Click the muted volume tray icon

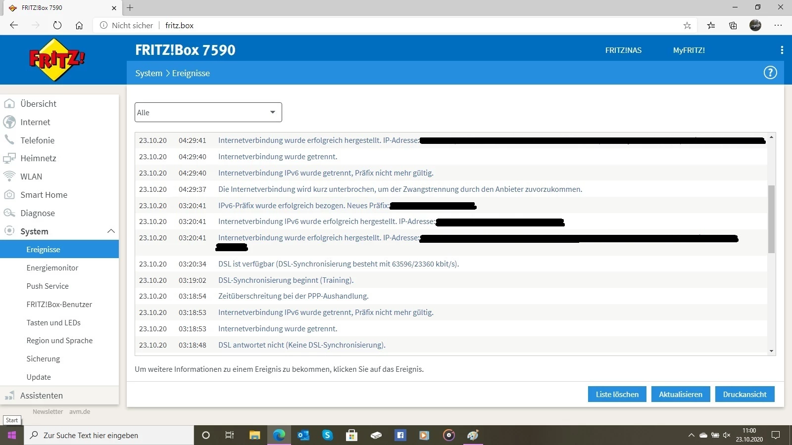[x=727, y=435]
